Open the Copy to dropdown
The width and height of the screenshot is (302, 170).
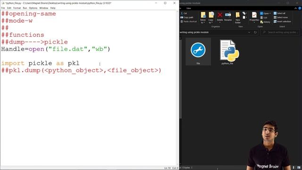[x=211, y=17]
